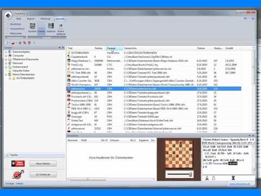Click the GitterTest database icon
This screenshot has width=261, height=196.
[69, 120]
